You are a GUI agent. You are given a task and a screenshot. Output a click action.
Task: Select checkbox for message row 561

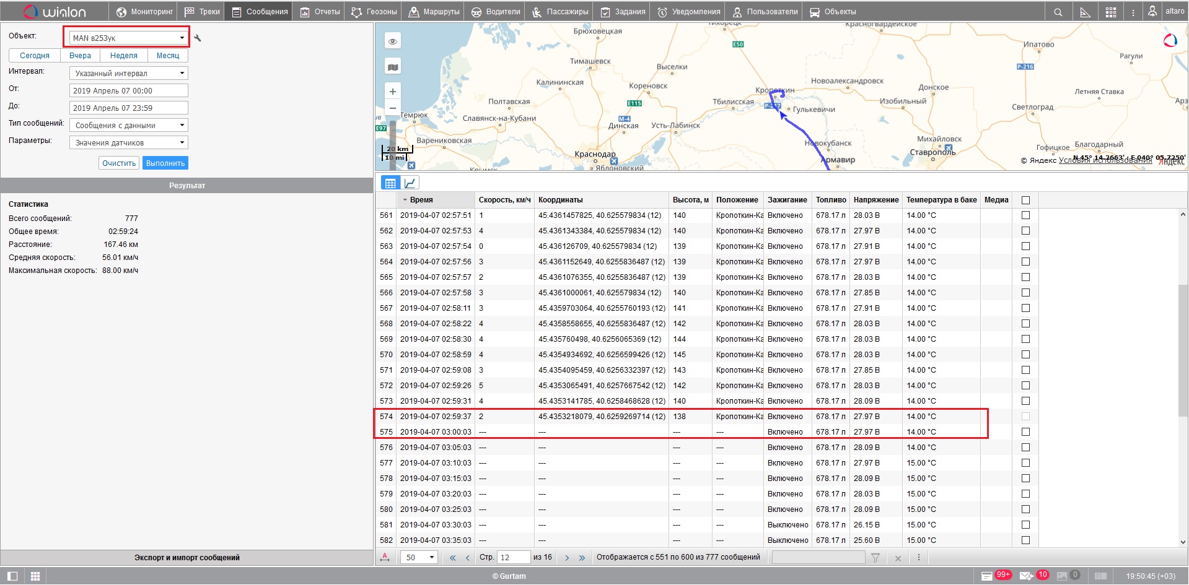tap(1025, 215)
